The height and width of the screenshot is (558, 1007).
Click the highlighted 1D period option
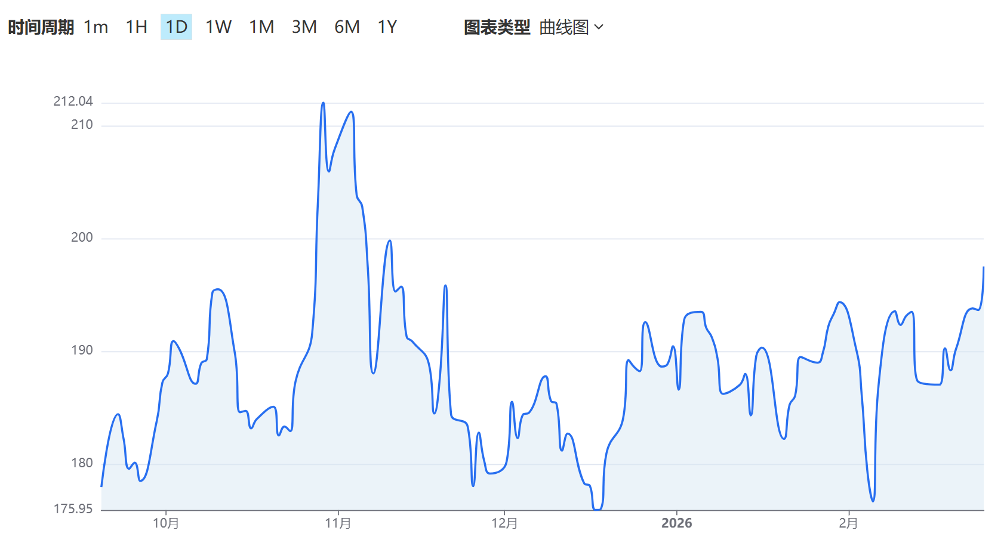pos(176,27)
